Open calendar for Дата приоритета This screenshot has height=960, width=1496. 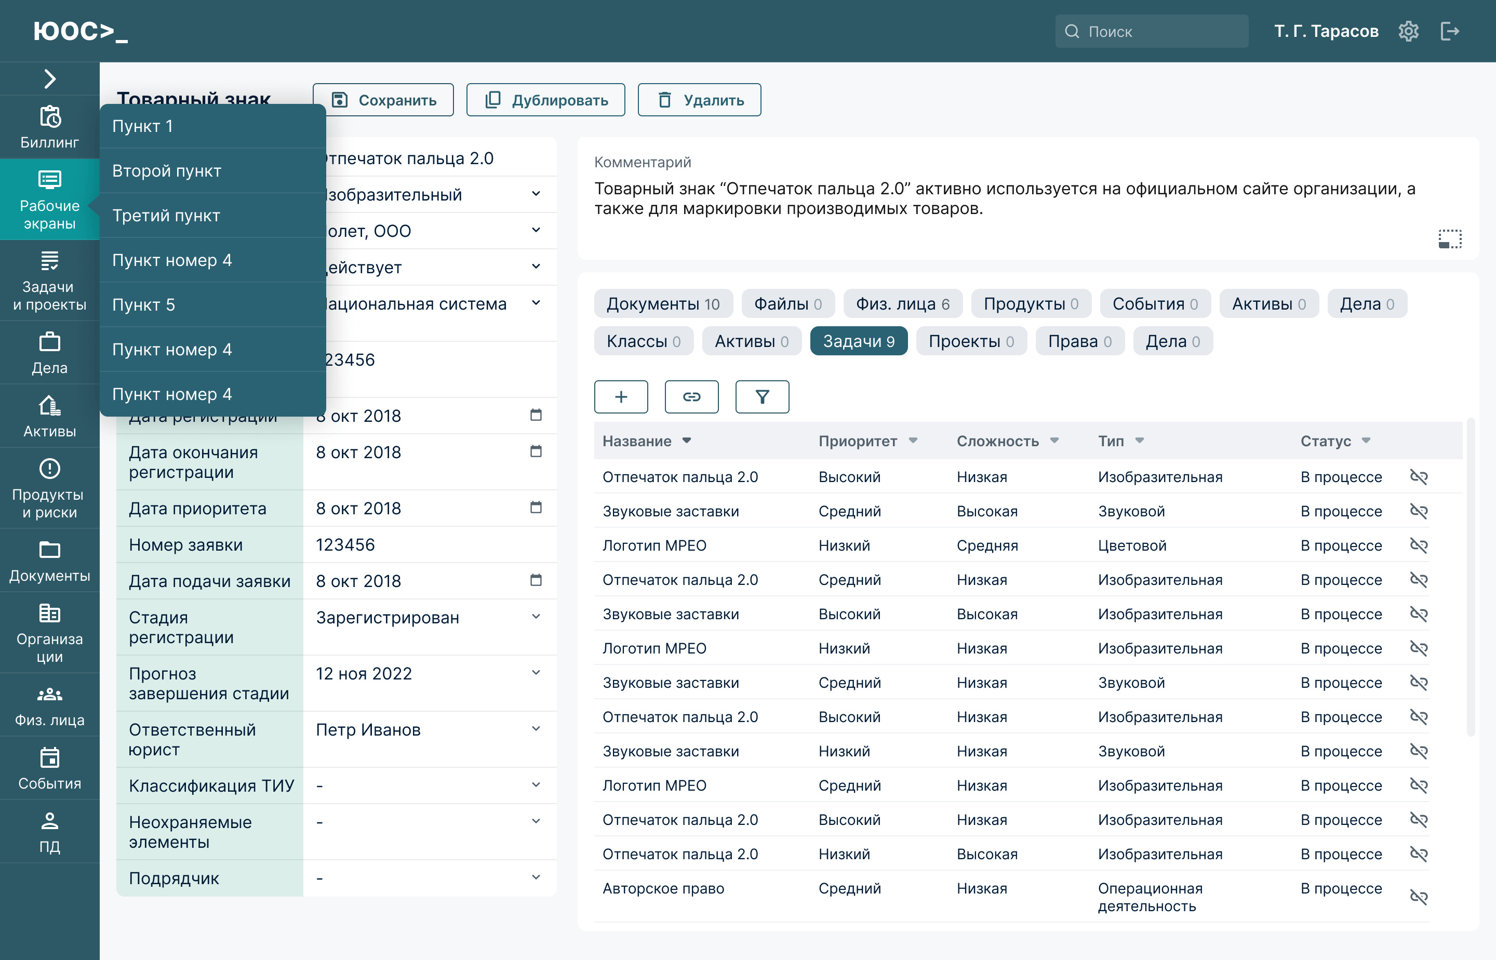pyautogui.click(x=536, y=508)
